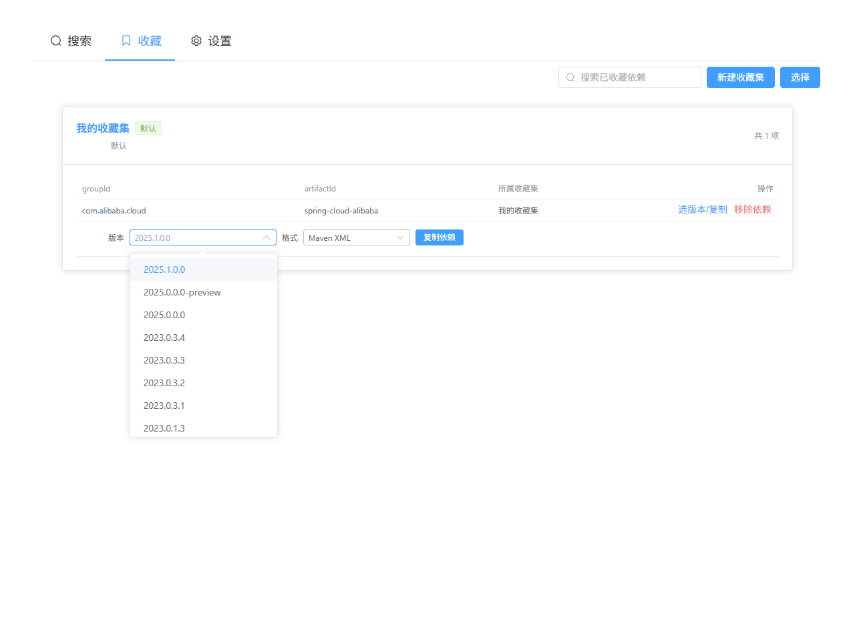Click the chevron of the Maven XML select
This screenshot has width=855, height=627.
click(x=400, y=237)
